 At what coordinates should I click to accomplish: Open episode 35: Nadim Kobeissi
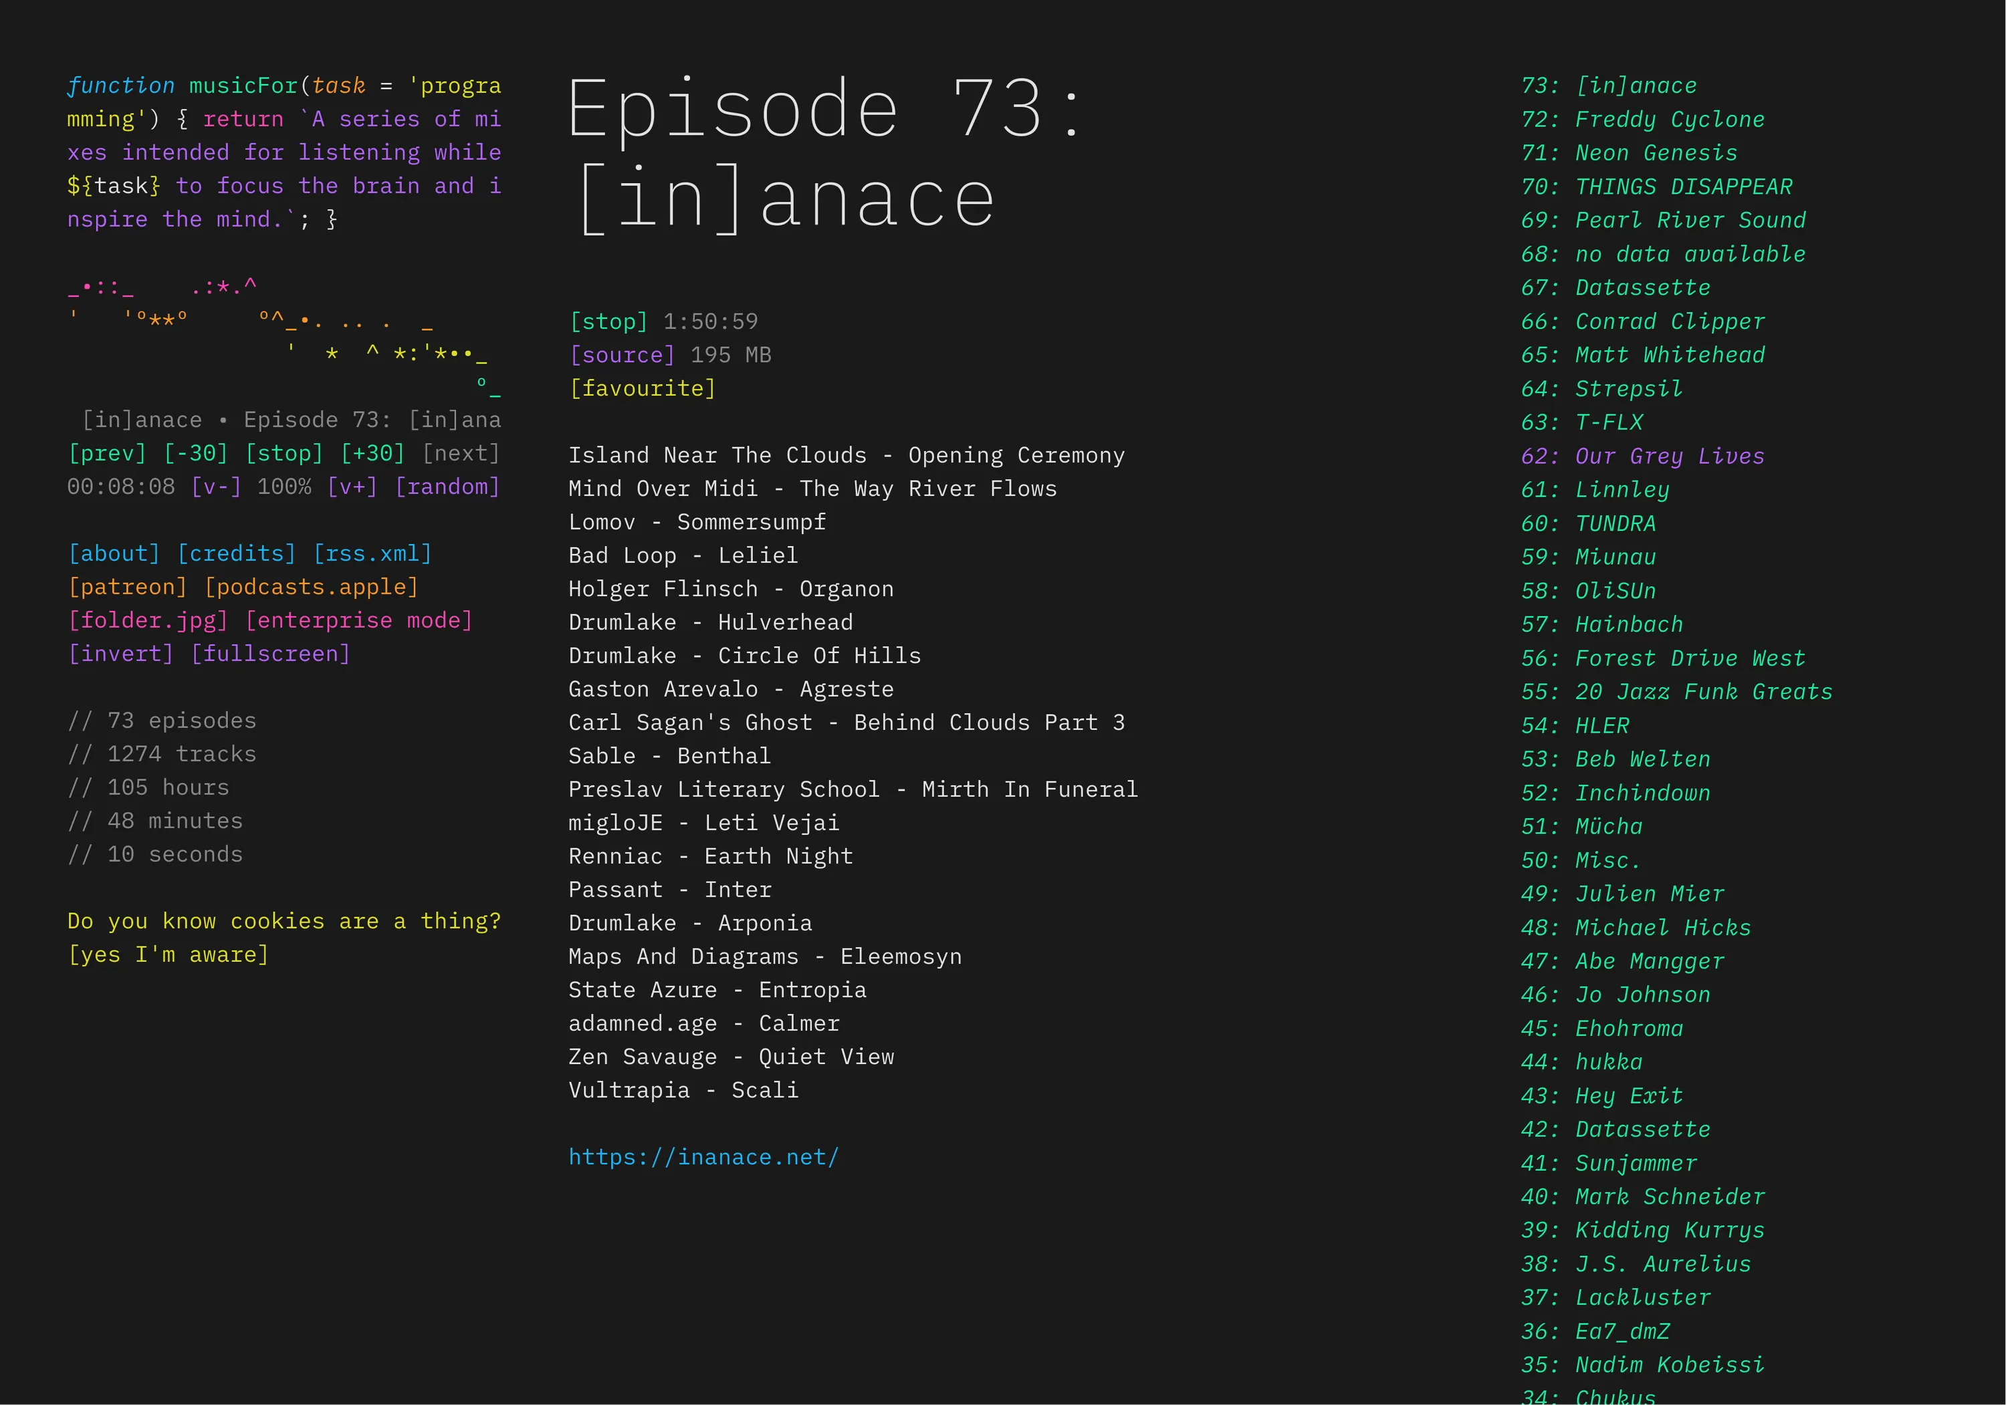click(1644, 1365)
